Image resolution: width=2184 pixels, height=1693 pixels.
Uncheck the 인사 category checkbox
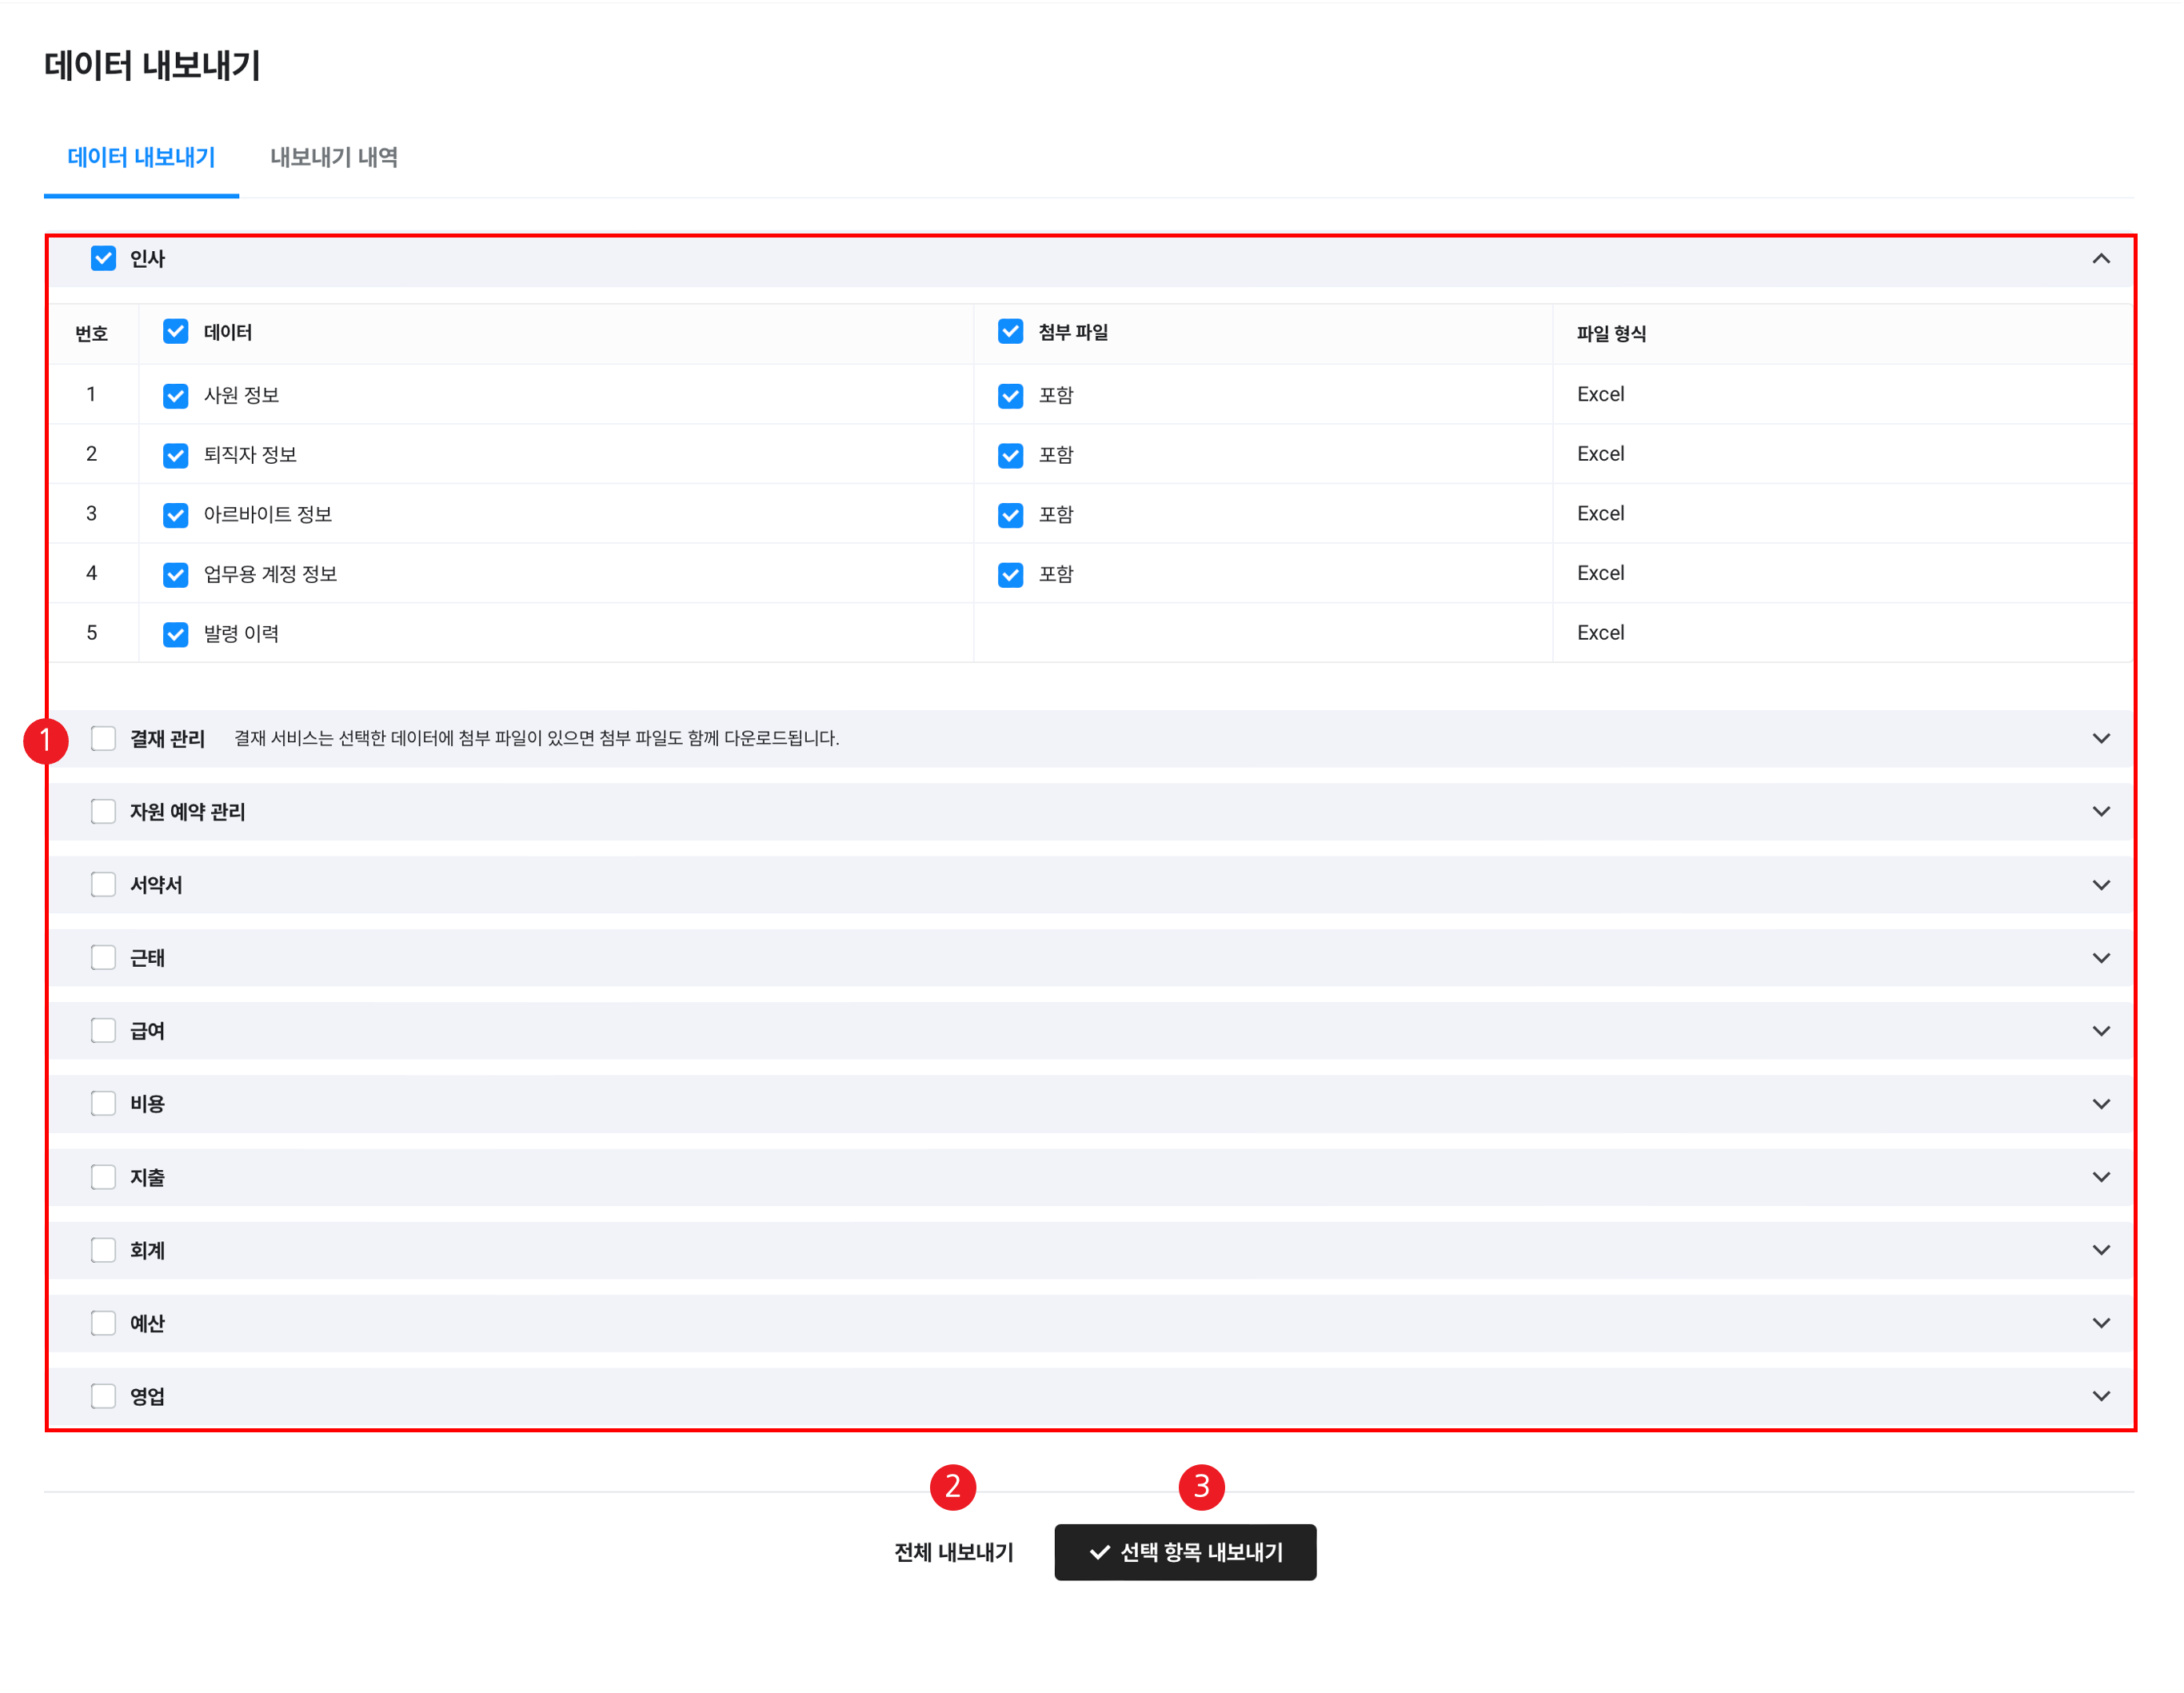click(x=103, y=259)
